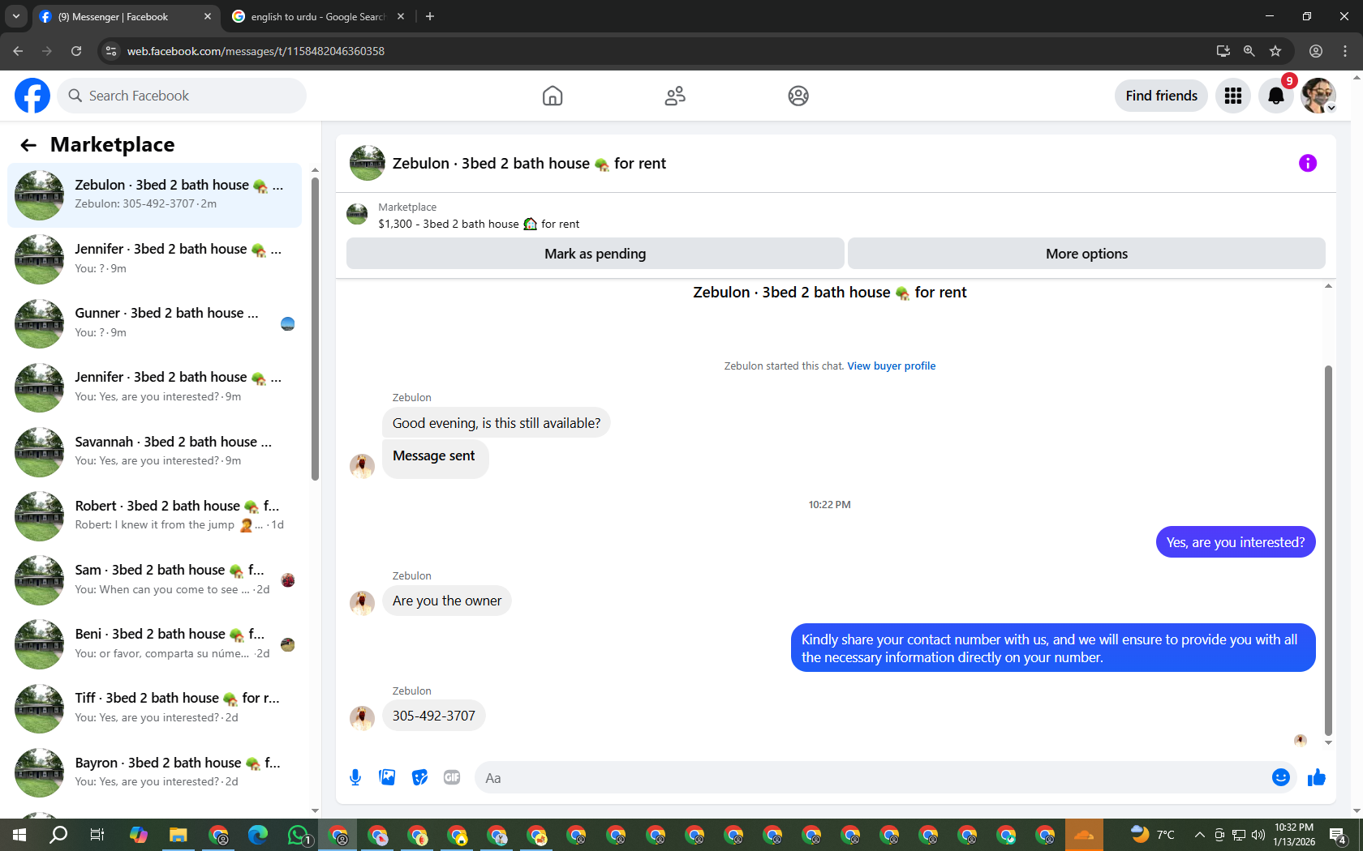Send a thumbs up like
This screenshot has height=851, width=1363.
(1316, 778)
